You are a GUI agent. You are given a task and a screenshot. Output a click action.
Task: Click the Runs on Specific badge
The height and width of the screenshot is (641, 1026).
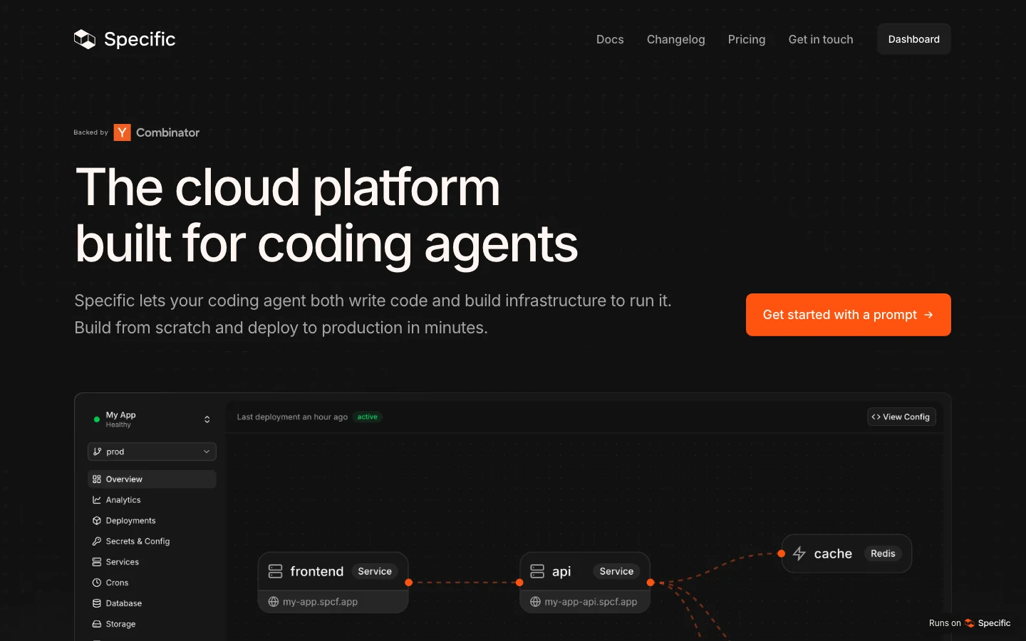tap(970, 623)
